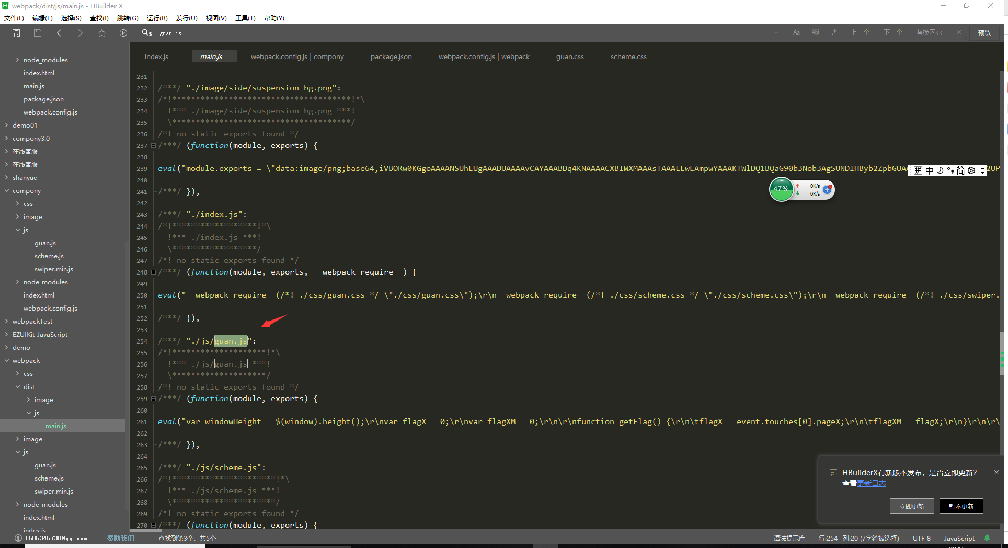Click the chat bubble icon in update popup
The width and height of the screenshot is (1008, 548).
[833, 472]
